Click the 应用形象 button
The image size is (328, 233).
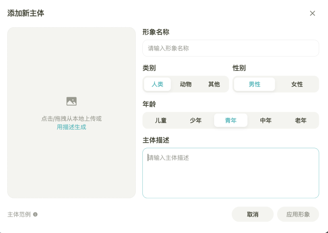[298, 214]
